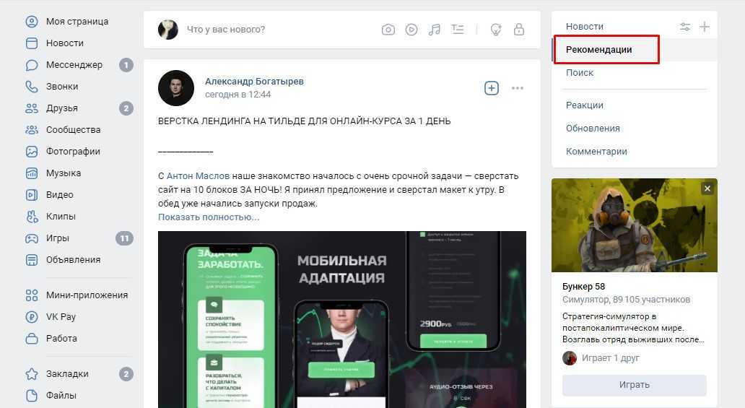This screenshot has width=745, height=408.
Task: Expand post with Показать полностью link
Action: pyautogui.click(x=209, y=217)
